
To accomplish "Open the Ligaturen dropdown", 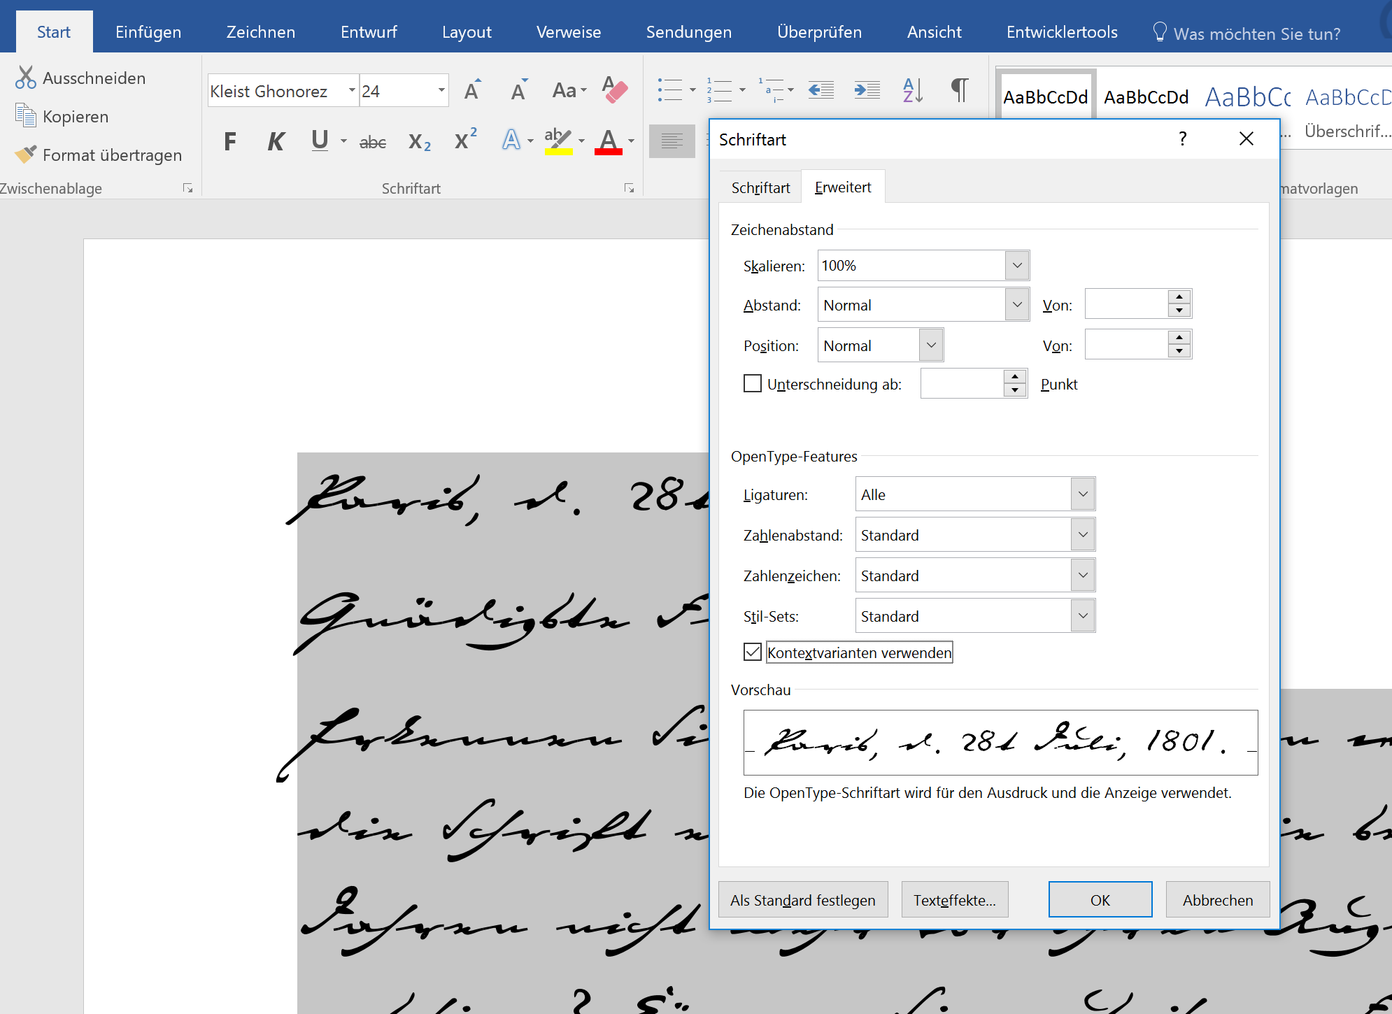I will [1082, 494].
